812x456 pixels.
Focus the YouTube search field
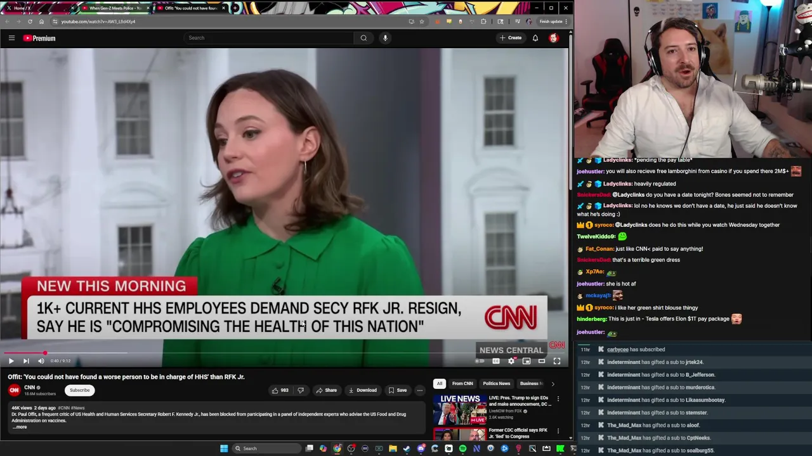click(270, 38)
